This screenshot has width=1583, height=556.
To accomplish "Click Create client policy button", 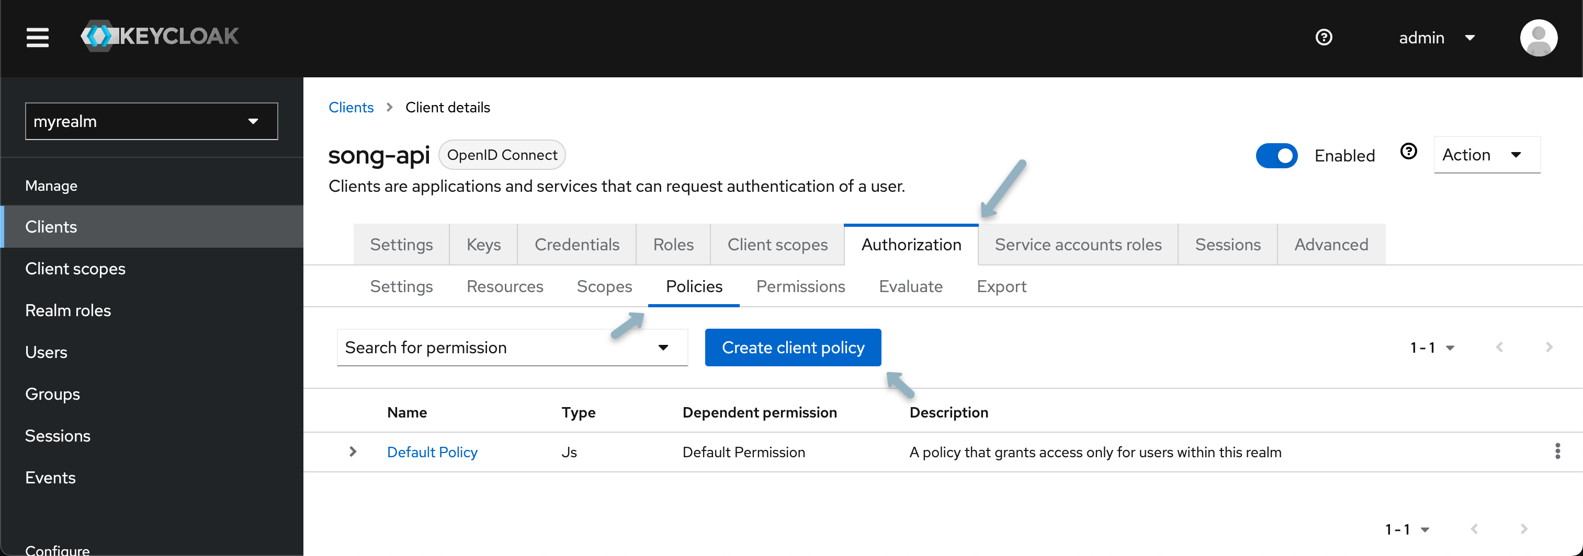I will (x=792, y=348).
